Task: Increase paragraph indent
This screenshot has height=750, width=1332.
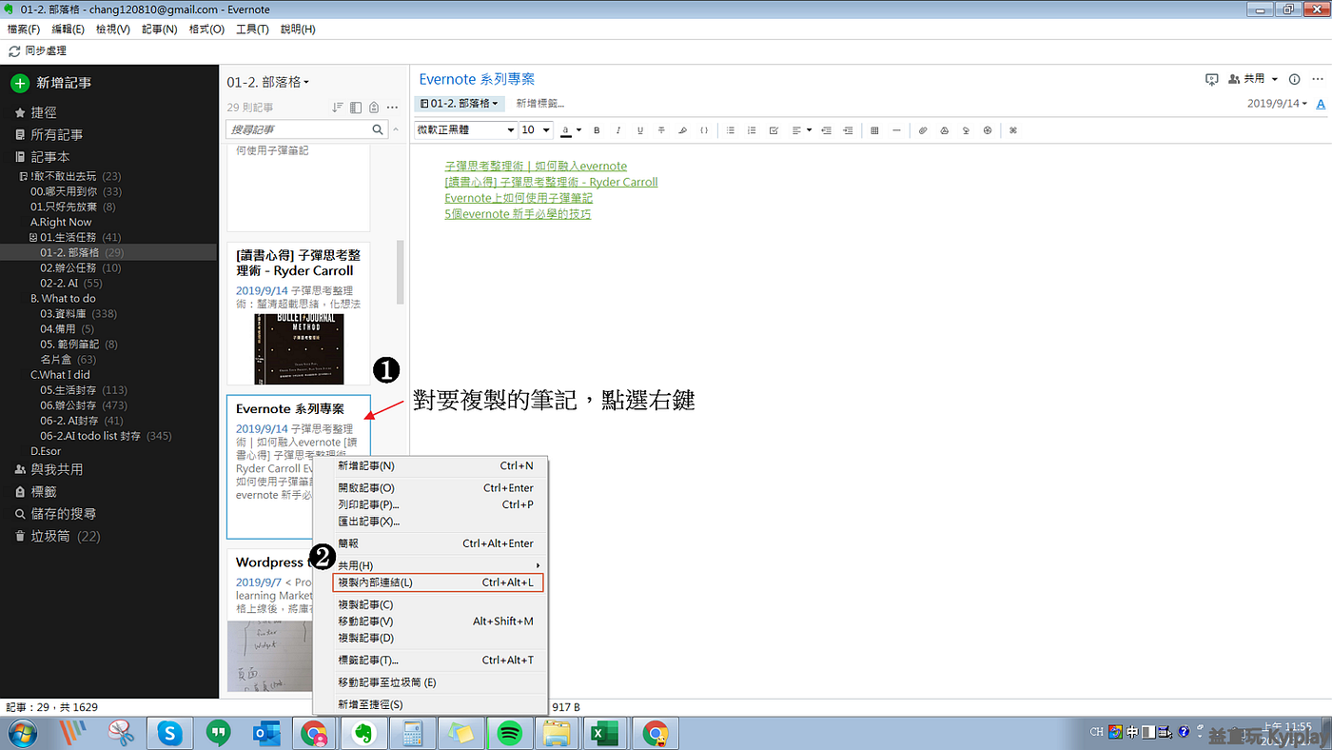Action: click(848, 130)
